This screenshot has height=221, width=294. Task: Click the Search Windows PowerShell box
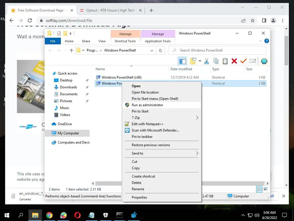tap(217, 50)
